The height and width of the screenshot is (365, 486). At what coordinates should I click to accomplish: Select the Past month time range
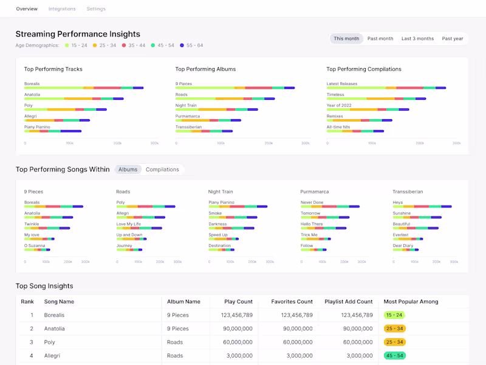click(380, 38)
